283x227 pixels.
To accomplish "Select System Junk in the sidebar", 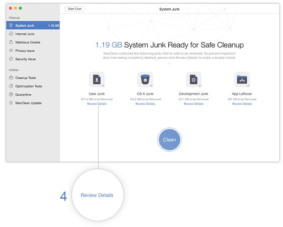I will point(25,25).
